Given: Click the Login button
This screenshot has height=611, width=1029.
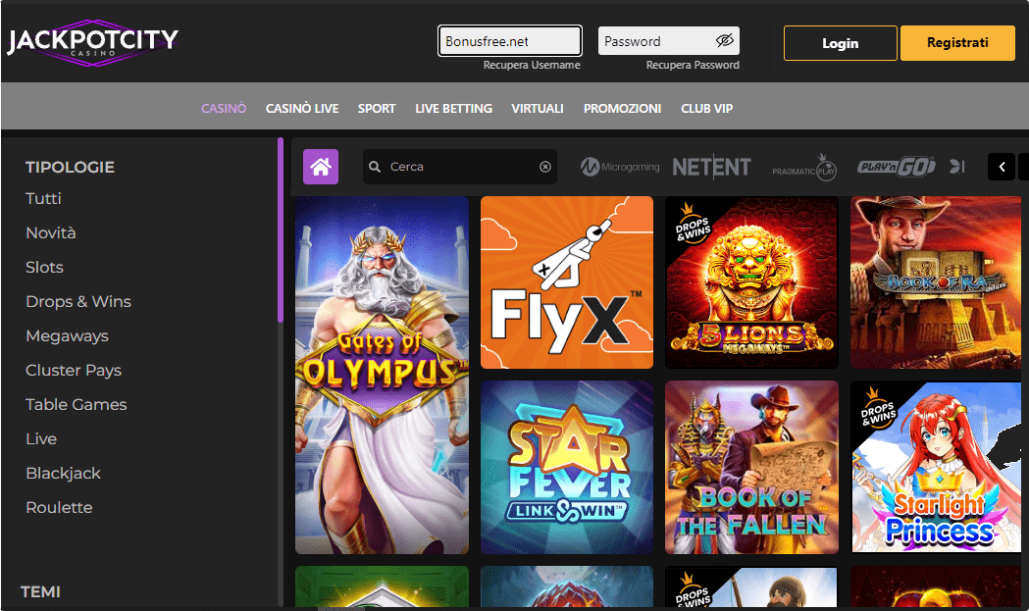Looking at the screenshot, I should pos(840,43).
